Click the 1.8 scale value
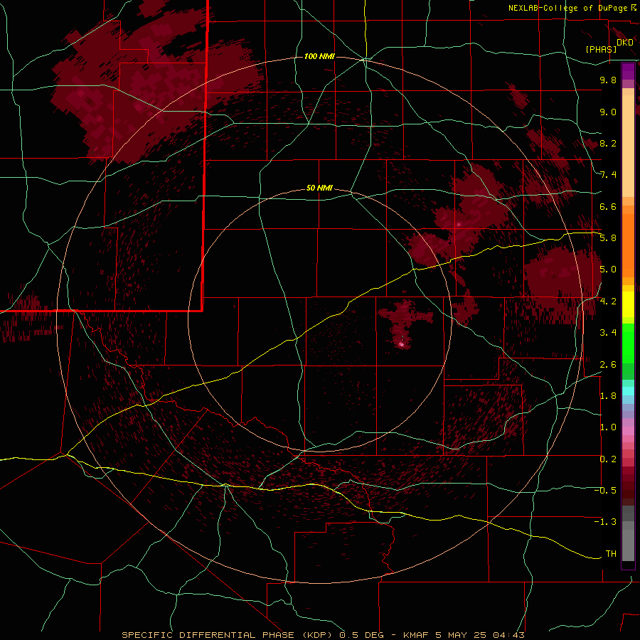640x640 pixels. [x=608, y=396]
